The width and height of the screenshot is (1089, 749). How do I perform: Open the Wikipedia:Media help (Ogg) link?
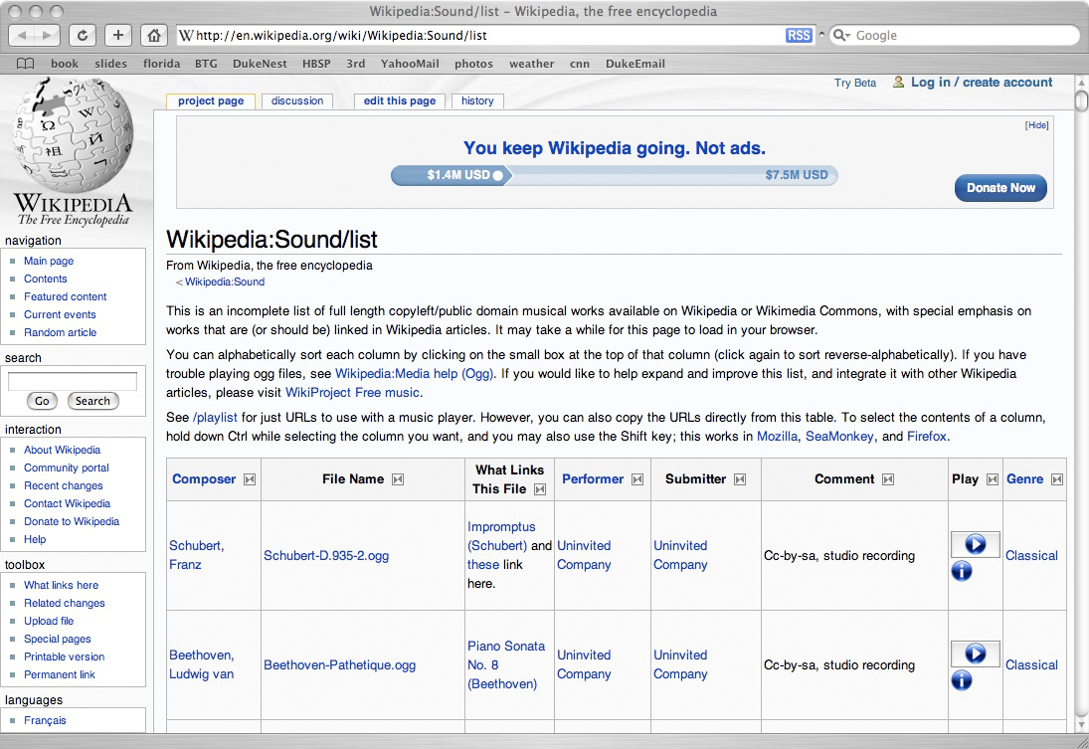tap(414, 373)
